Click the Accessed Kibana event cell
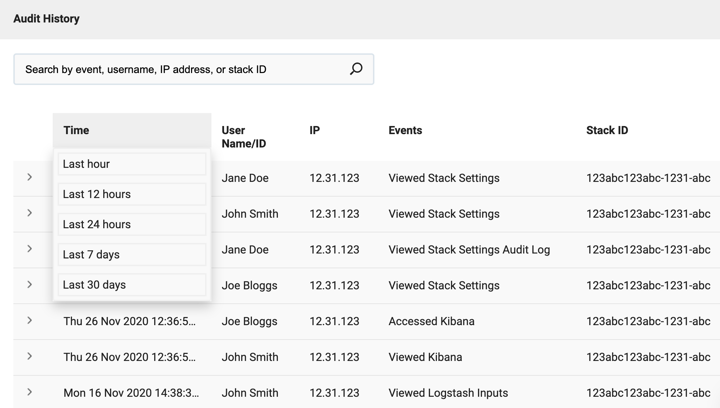 [x=431, y=321]
